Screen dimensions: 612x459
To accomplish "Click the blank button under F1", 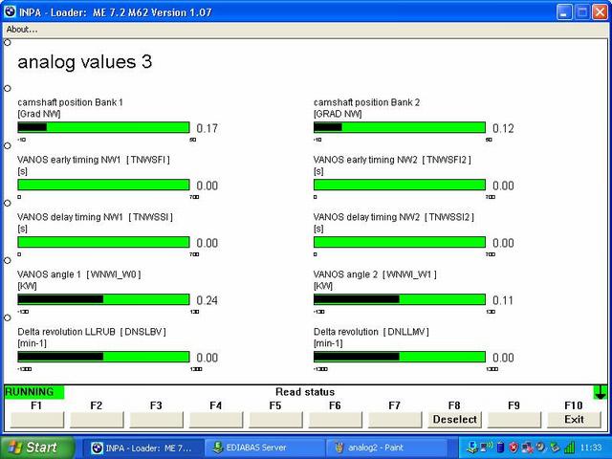I will (36, 419).
